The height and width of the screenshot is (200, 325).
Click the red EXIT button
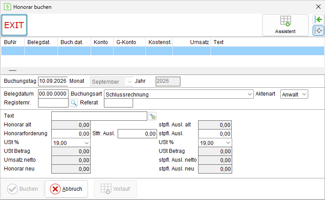tap(14, 25)
